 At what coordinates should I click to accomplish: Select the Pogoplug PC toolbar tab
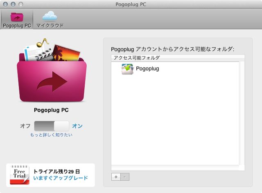(x=17, y=19)
